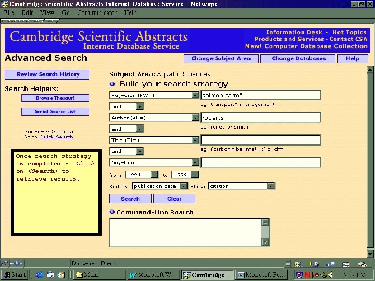Viewport: 375px width, 281px height.
Task: Open Contact CSA banner link
Action: coord(348,39)
